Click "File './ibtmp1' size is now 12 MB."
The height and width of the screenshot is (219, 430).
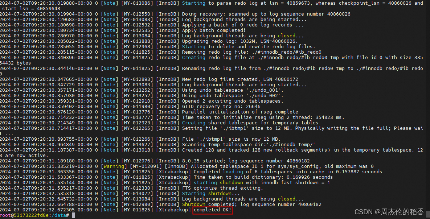point(232,139)
